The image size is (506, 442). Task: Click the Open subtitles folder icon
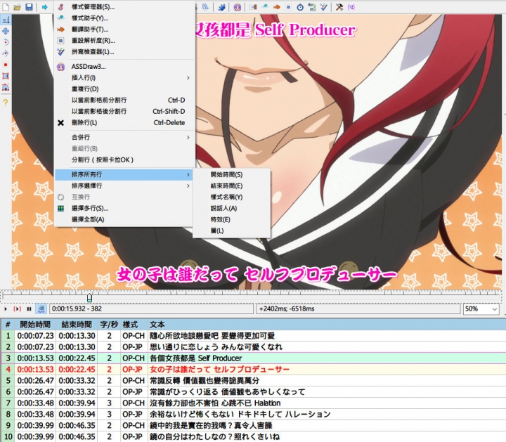(x=17, y=7)
